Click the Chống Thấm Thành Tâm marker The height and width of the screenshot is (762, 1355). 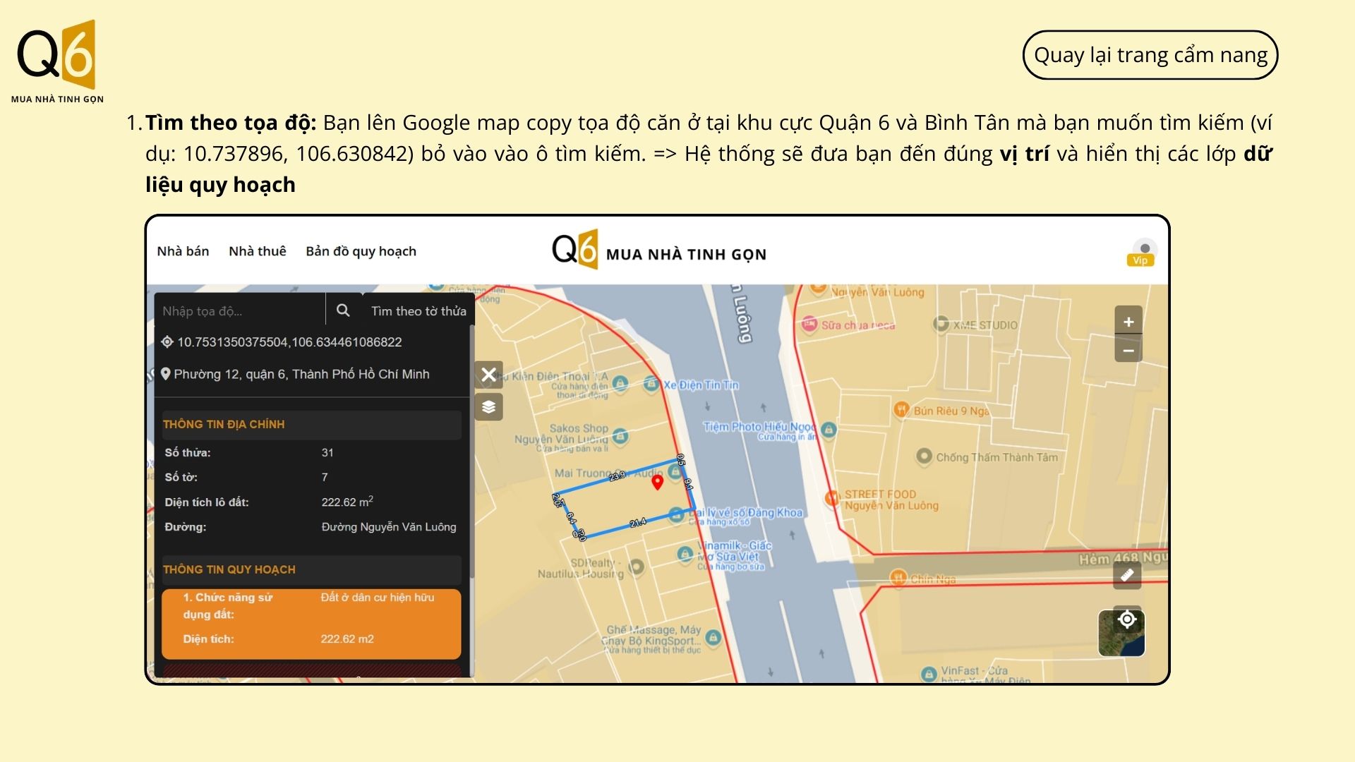(924, 456)
